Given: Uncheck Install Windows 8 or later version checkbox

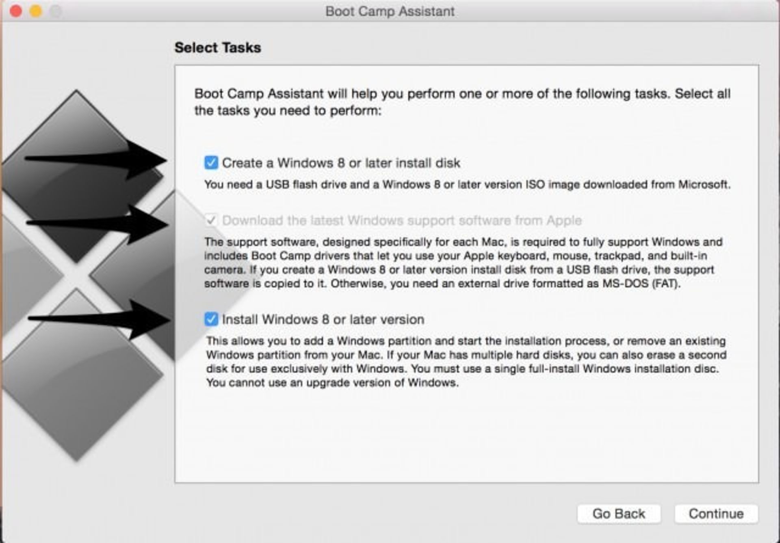Looking at the screenshot, I should pos(211,319).
